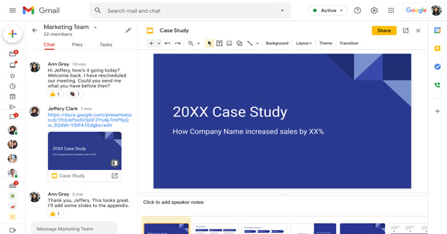Click Case Study file name in chat card
Screen dimensions: 447x234
click(72, 176)
